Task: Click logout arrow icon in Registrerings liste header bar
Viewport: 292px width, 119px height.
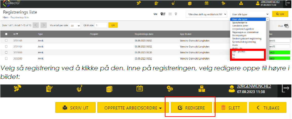Action: (x=287, y=3)
